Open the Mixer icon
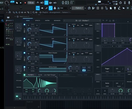Screen dimensions: 132x109 tap(102, 8)
